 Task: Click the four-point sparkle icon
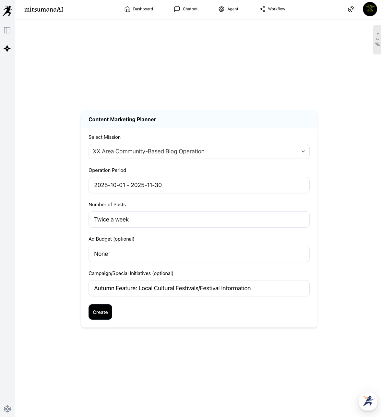tap(7, 49)
